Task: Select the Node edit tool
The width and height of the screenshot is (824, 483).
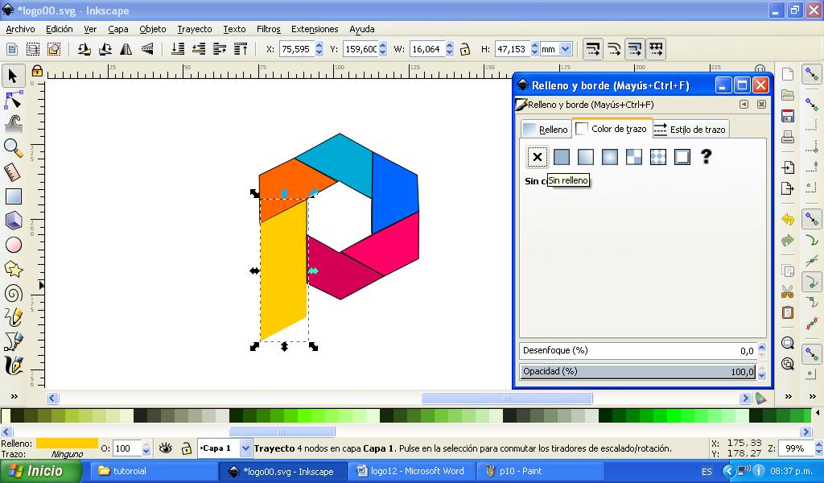Action: [13, 100]
